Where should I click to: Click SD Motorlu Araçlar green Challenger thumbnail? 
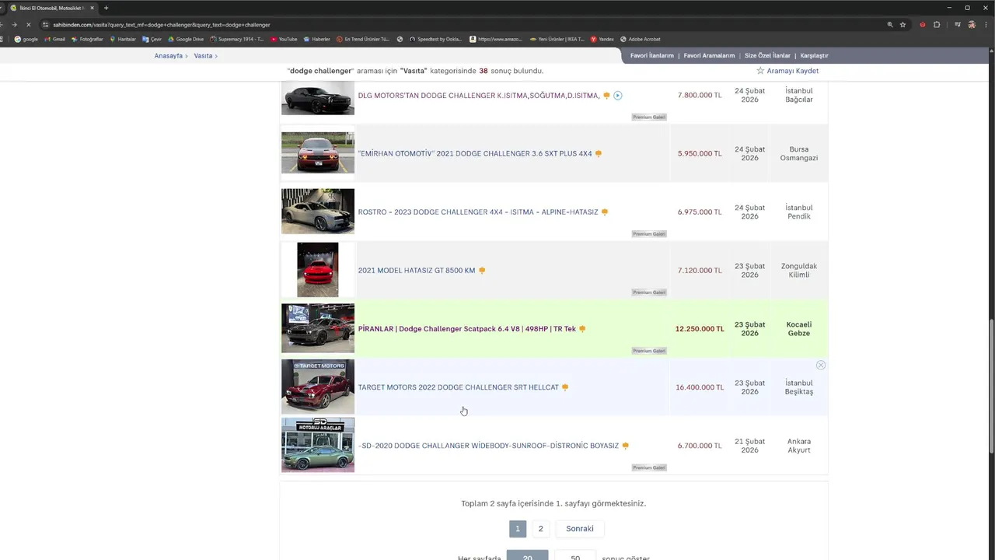318,445
